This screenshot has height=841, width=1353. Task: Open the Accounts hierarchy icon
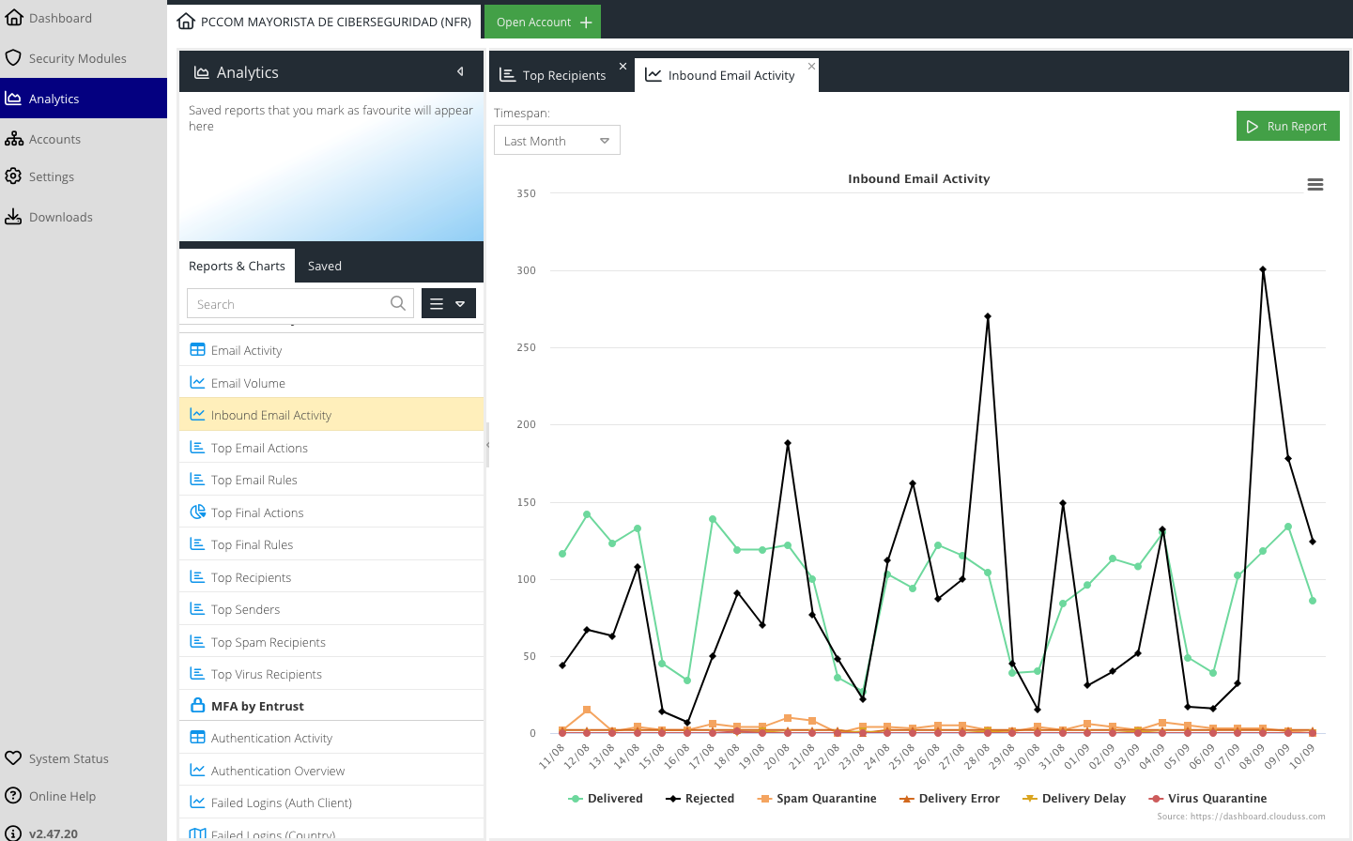pyautogui.click(x=14, y=139)
